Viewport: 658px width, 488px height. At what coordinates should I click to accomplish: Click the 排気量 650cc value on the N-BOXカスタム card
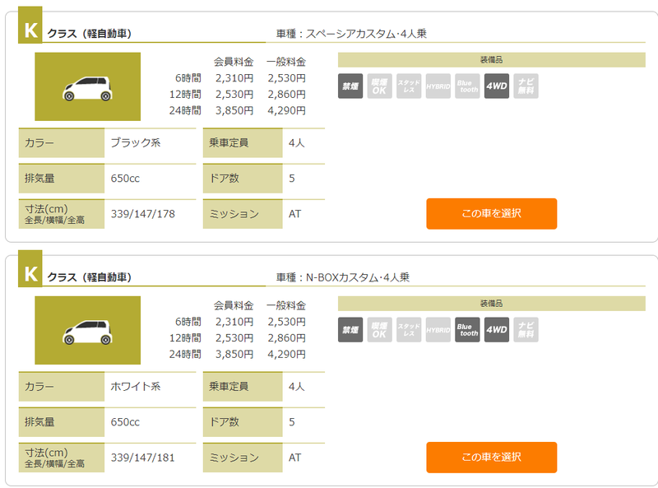tap(125, 422)
